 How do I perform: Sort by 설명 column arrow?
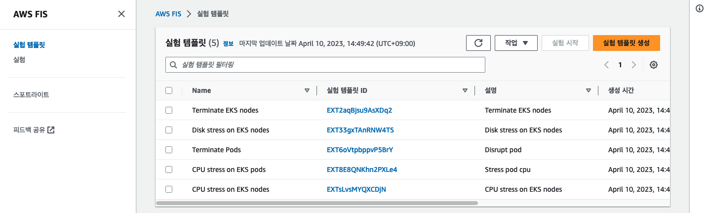(x=589, y=90)
